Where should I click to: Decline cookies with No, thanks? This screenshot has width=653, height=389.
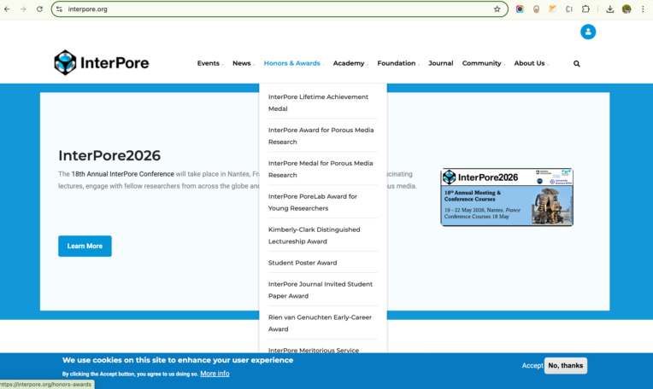point(566,366)
